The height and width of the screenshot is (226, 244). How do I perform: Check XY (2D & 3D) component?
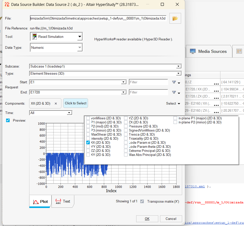(88, 154)
